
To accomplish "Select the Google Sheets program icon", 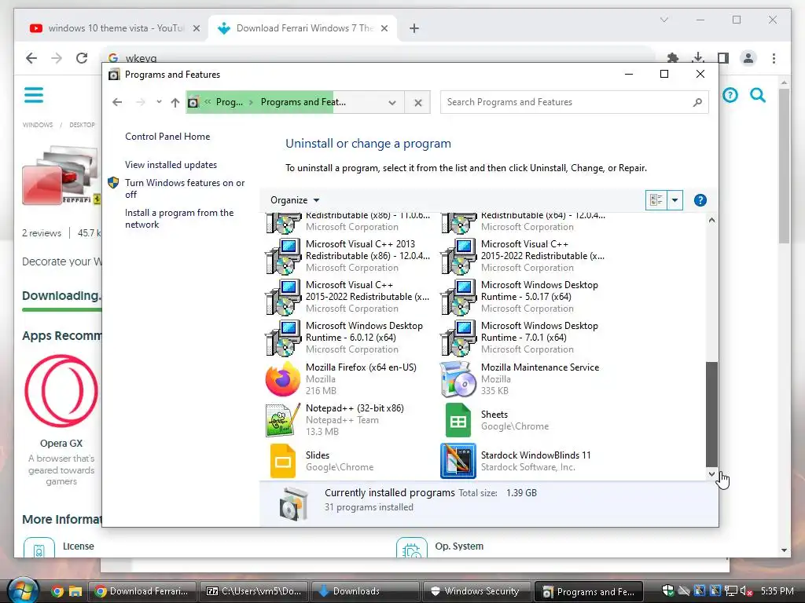I will click(x=458, y=420).
